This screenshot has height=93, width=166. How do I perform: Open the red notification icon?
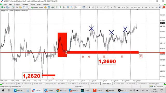point(164,7)
